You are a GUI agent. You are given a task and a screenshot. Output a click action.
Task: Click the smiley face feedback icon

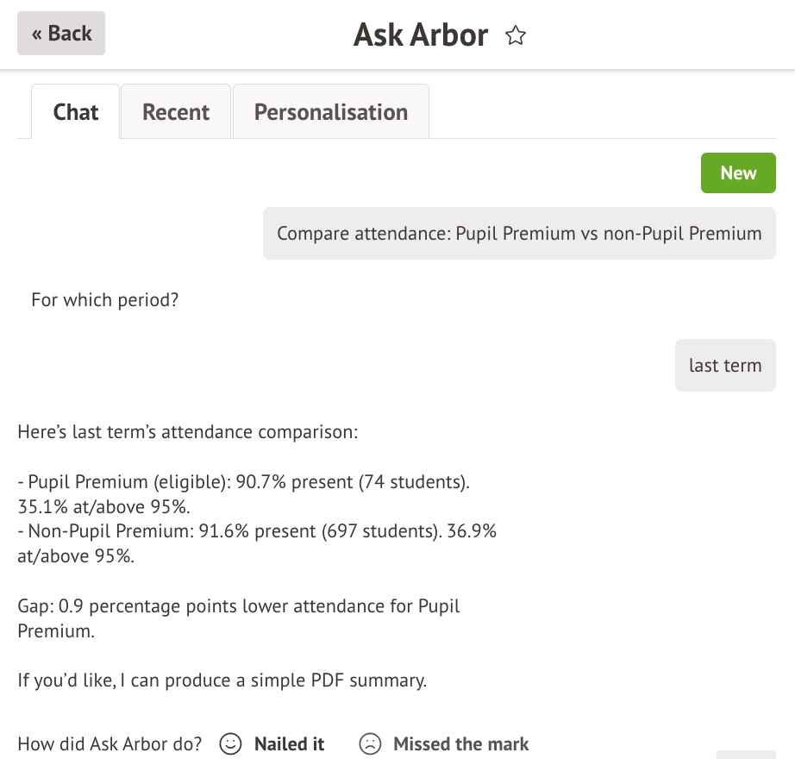pyautogui.click(x=230, y=743)
